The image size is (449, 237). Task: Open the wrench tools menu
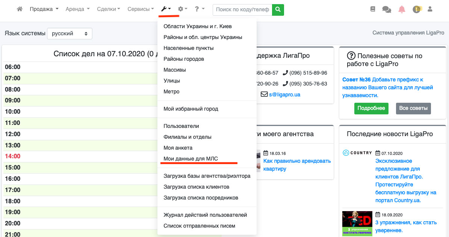tap(166, 9)
